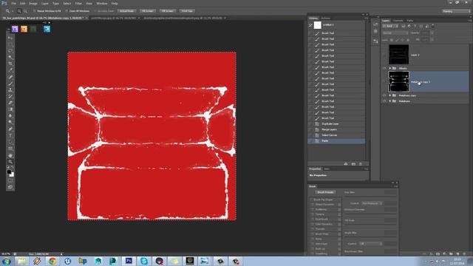Create new document from current history state
The height and width of the screenshot is (266, 473).
346,164
